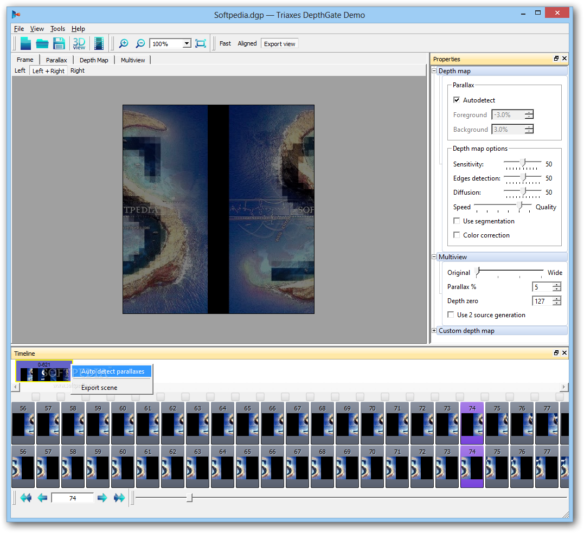Select frame 66 thumbnail in the bottom row
584x533 pixels.
coord(272,466)
